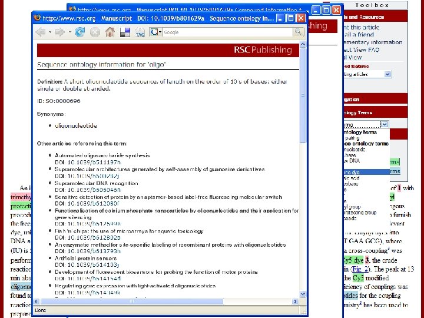The height and width of the screenshot is (318, 424).
Task: Open the Home page icon
Action: (x=110, y=32)
